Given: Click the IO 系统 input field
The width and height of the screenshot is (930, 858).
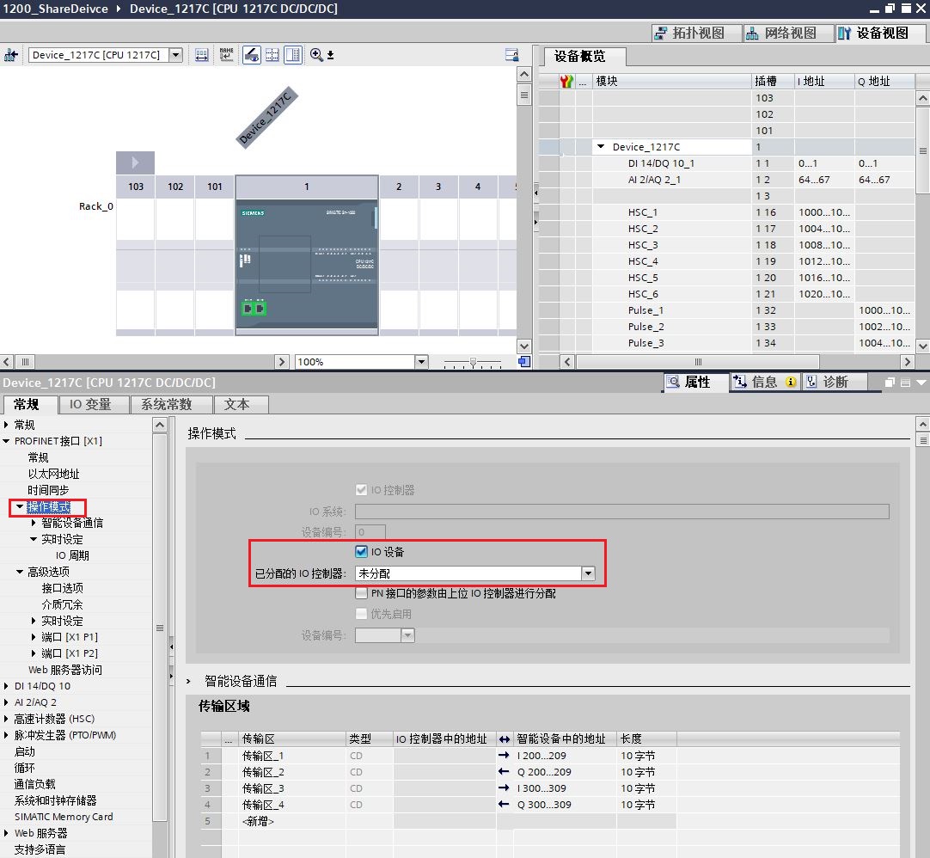Looking at the screenshot, I should [622, 512].
